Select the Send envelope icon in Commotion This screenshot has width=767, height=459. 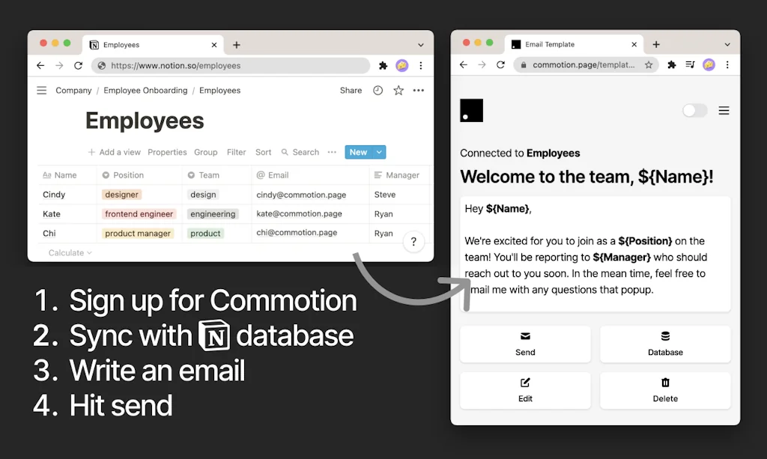(525, 338)
